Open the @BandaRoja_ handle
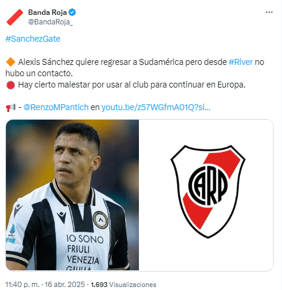This screenshot has width=282, height=290. point(50,22)
